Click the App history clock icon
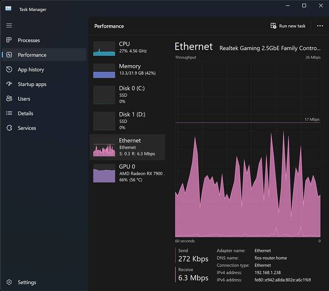The width and height of the screenshot is (329, 291). click(9, 70)
